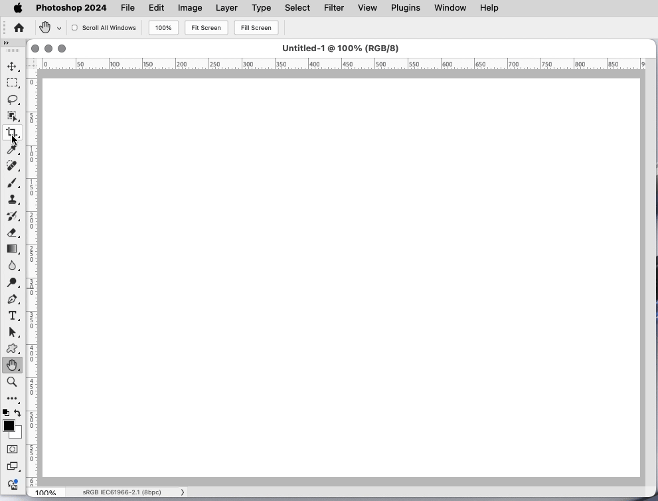Toggle Quick Mask mode
Image resolution: width=658 pixels, height=501 pixels.
[12, 449]
